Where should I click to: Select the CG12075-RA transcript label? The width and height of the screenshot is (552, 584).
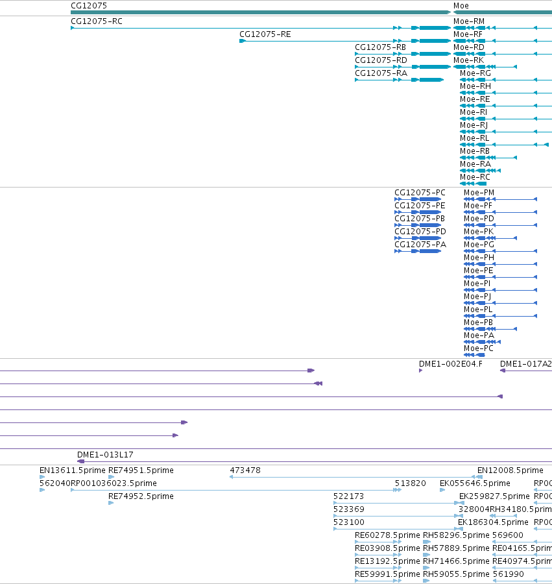[381, 73]
